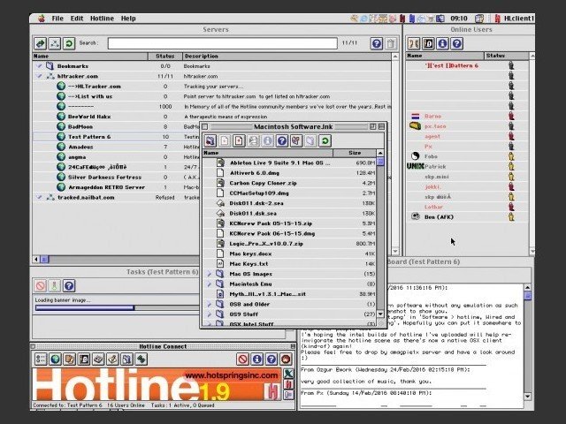
Task: Sort Online Users by Name column header
Action: pyautogui.click(x=445, y=56)
